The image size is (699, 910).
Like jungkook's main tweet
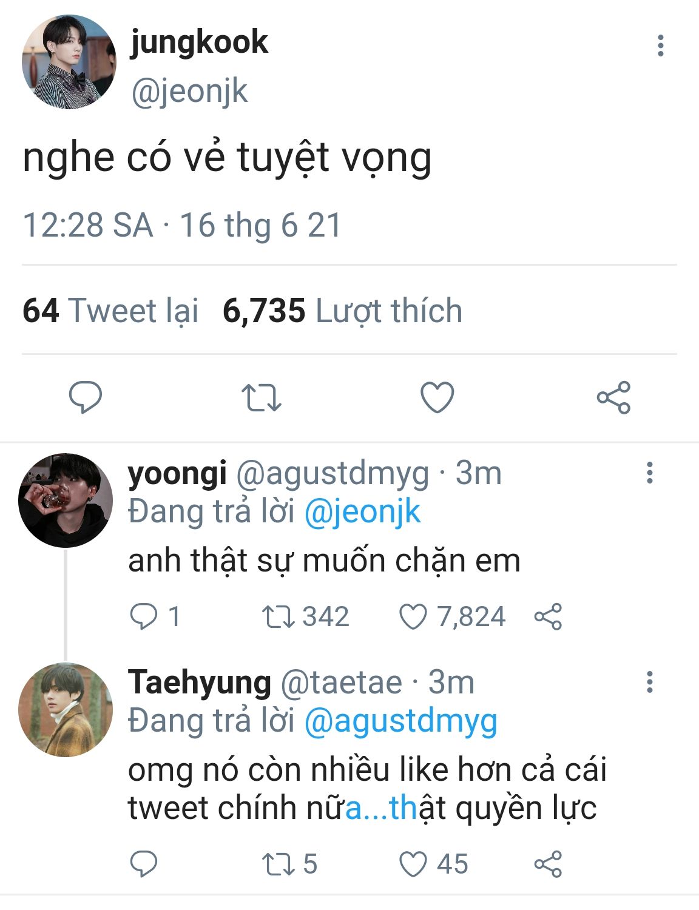pyautogui.click(x=437, y=397)
